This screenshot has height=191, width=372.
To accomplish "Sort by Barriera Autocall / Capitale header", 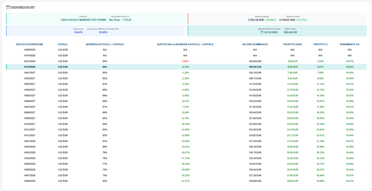I will coord(105,44).
